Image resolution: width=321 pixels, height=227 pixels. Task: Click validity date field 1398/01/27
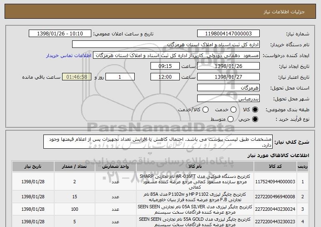point(228,77)
